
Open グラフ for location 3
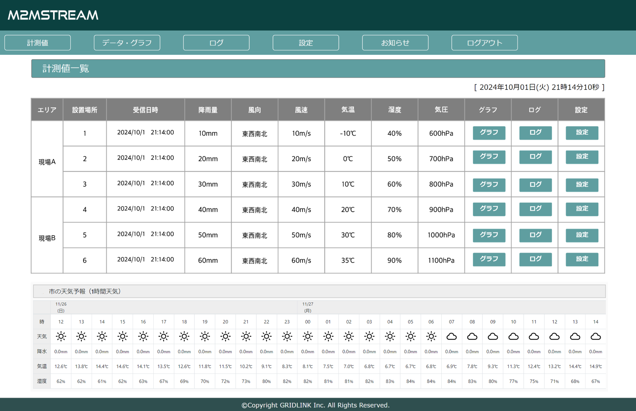pyautogui.click(x=489, y=185)
